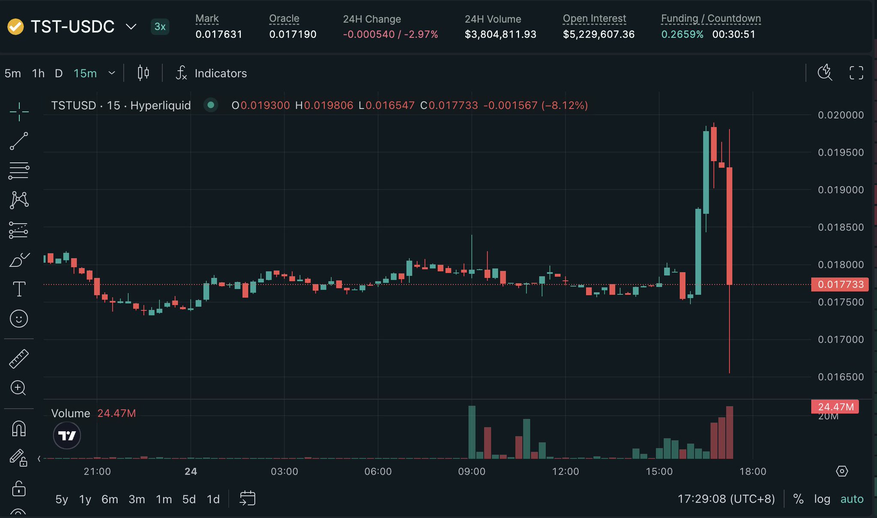Toggle auto scale for the chart
This screenshot has width=877, height=518.
pos(852,499)
